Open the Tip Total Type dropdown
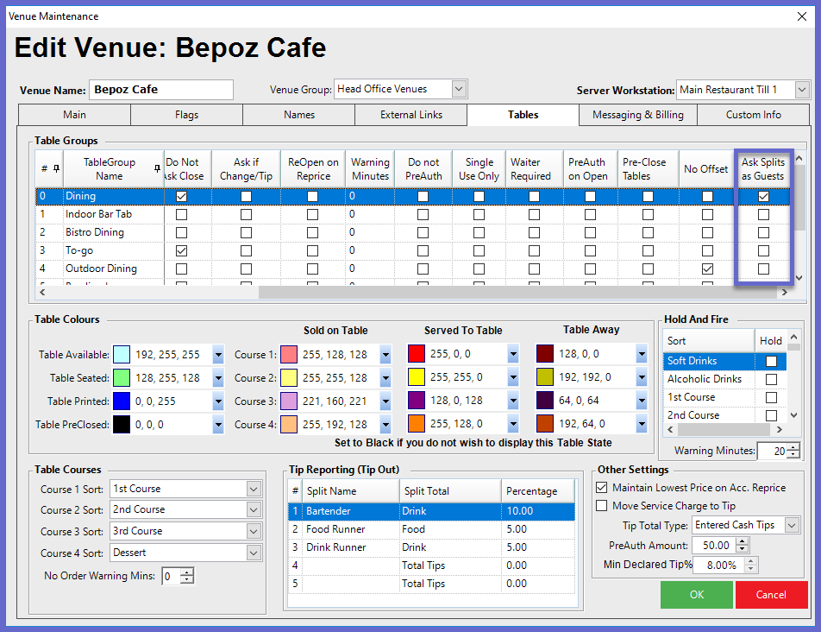The height and width of the screenshot is (632, 821). click(x=793, y=525)
